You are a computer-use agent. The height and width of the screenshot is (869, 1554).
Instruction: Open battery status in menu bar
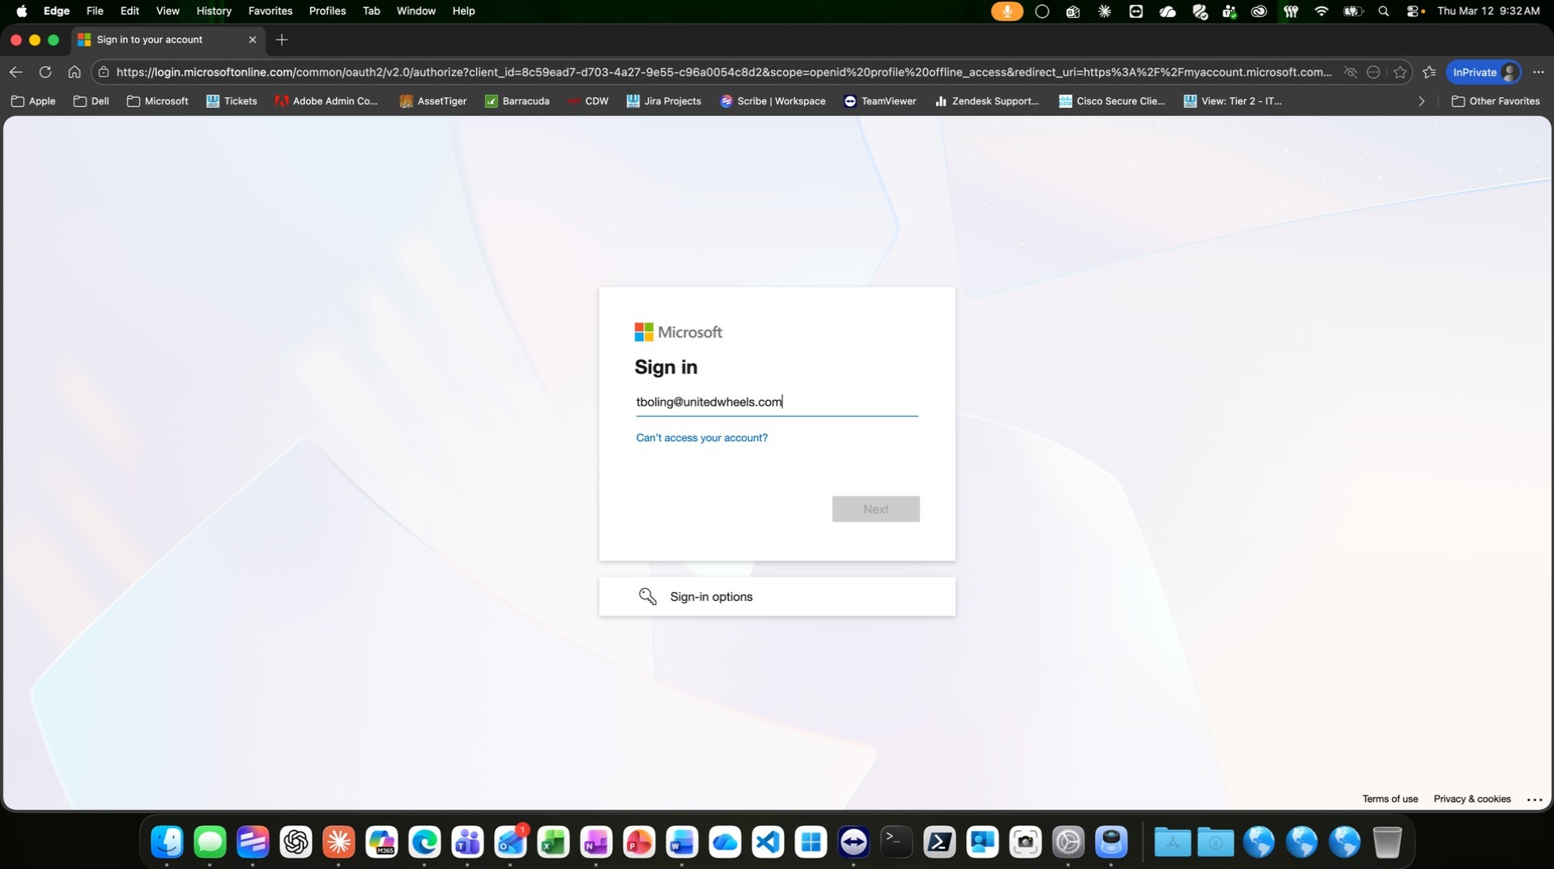(1353, 11)
